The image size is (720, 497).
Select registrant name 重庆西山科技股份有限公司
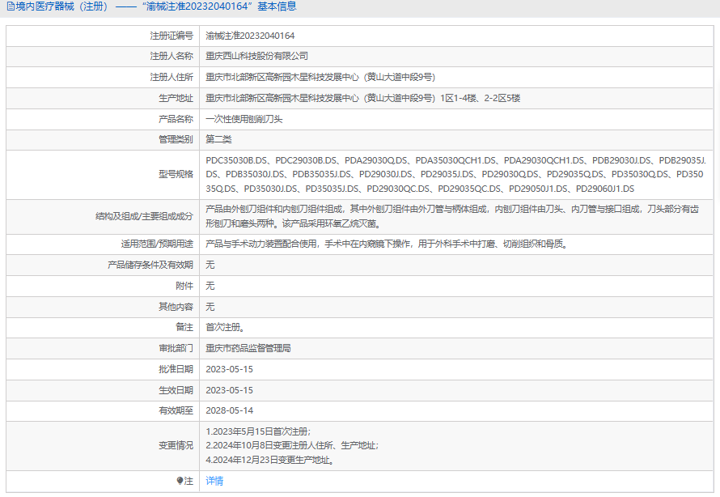(256, 56)
